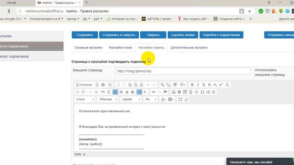
Task: Switch to Дополнительные настройки tab
Action: 189,48
